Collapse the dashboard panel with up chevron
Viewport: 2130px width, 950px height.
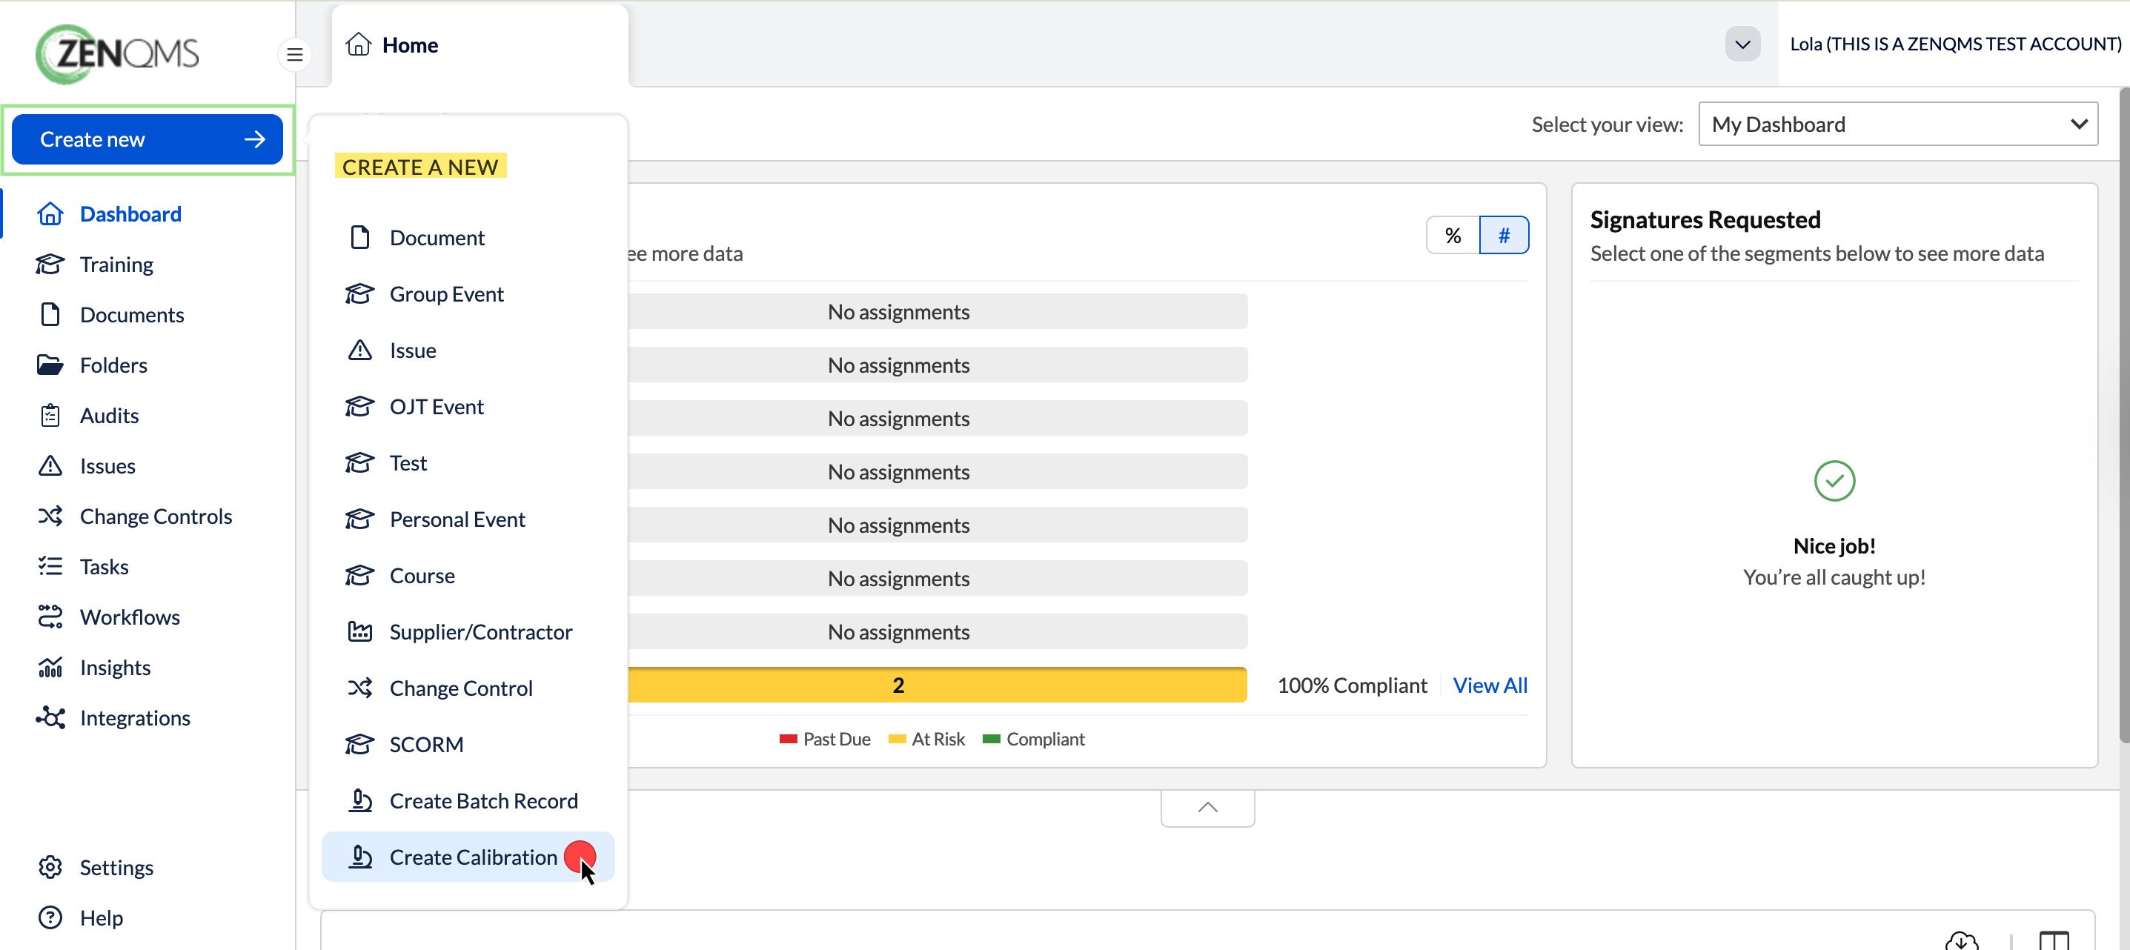1207,808
